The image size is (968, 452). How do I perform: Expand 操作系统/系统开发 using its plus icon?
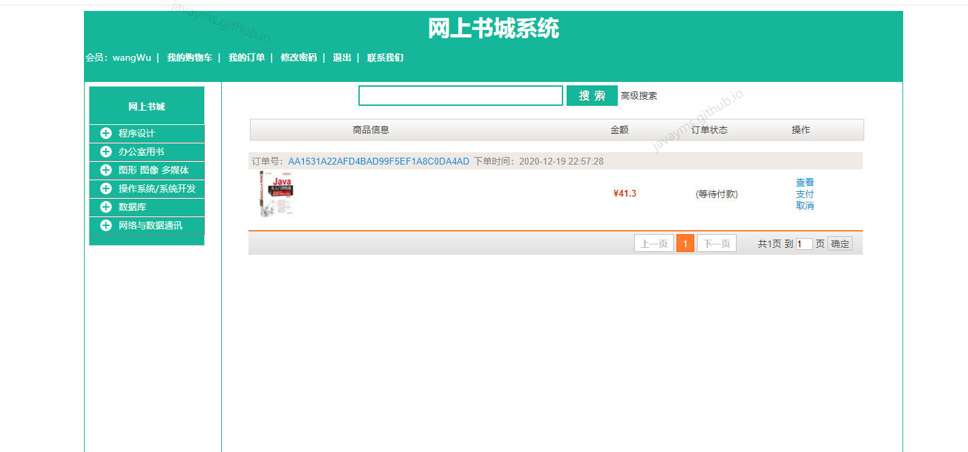point(106,188)
